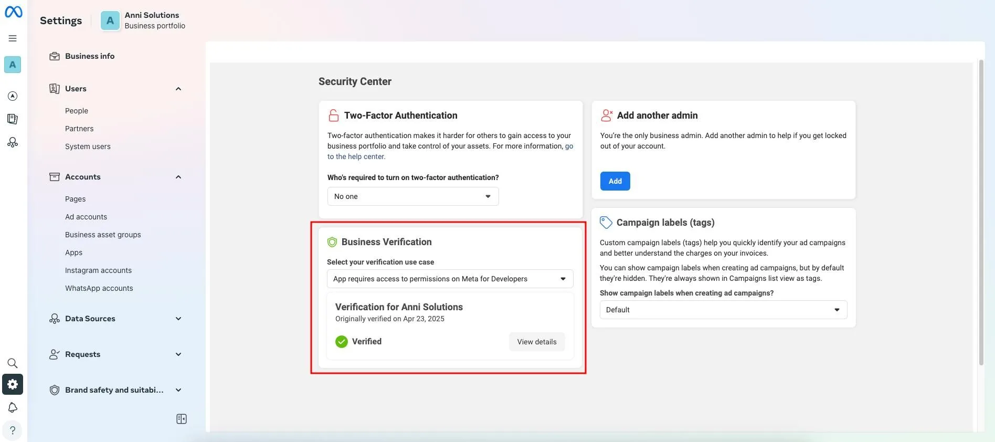Open the two-factor 'No one' dropdown
995x442 pixels.
[x=413, y=196]
